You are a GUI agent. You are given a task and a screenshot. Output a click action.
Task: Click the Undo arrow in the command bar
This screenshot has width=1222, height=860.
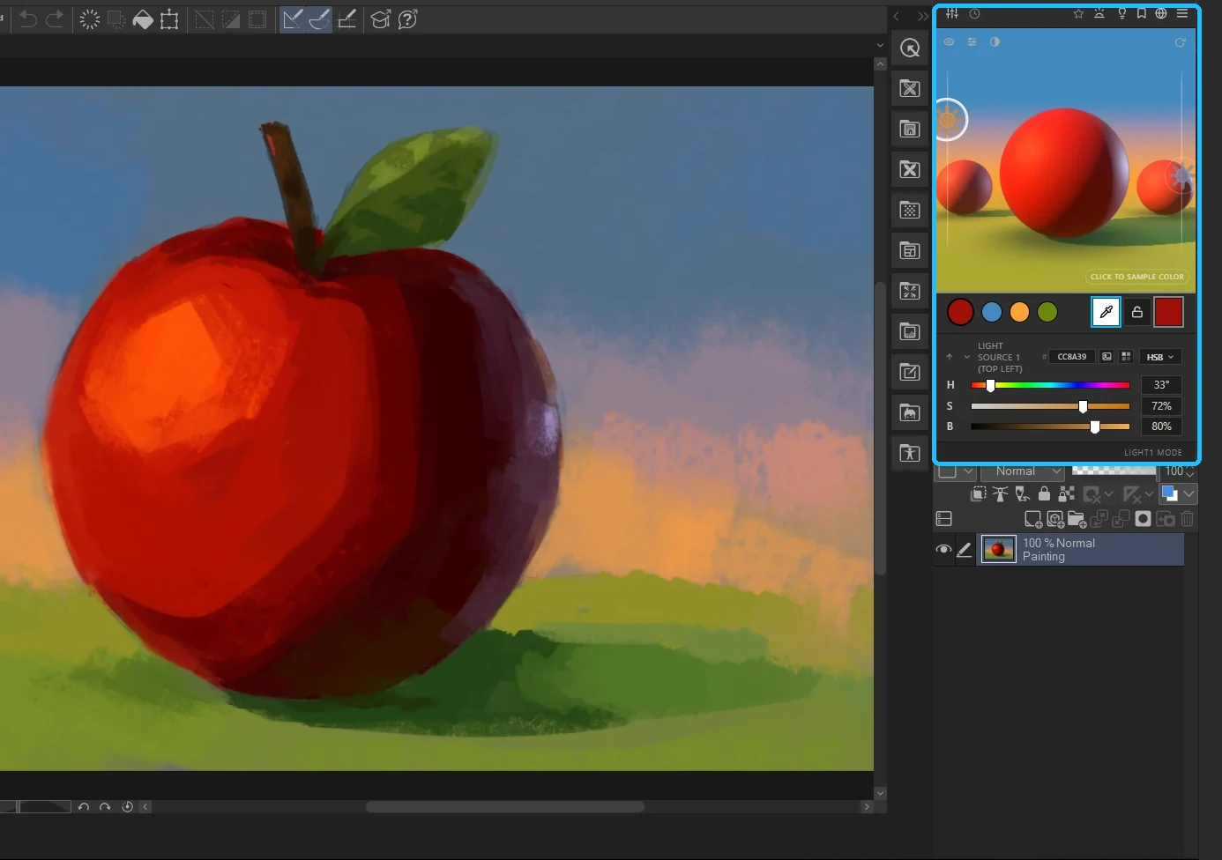pos(28,19)
